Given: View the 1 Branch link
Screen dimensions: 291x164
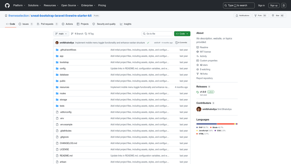Looking at the screenshot, I should point(77,34).
